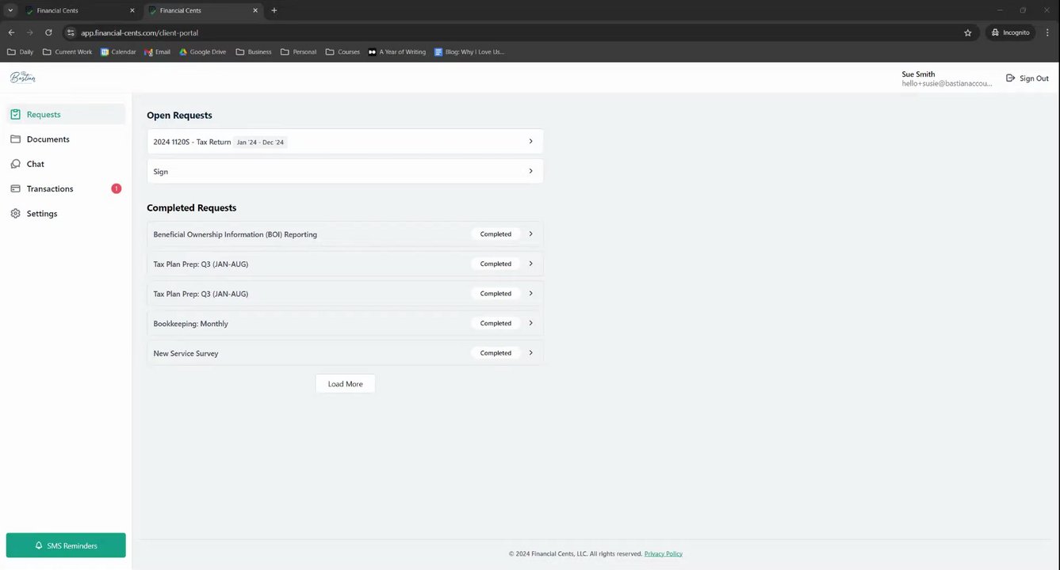Bookmark this page with the star icon
Image resolution: width=1060 pixels, height=570 pixels.
[x=967, y=32]
